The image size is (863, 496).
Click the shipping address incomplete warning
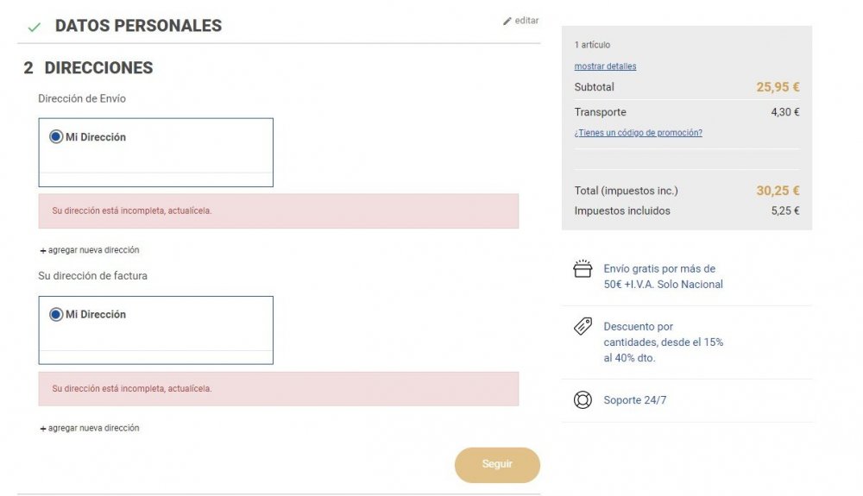point(278,210)
